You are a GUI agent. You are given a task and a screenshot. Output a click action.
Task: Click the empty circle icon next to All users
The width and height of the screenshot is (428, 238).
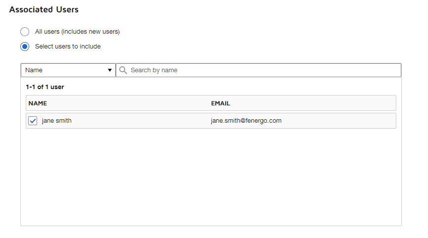25,32
